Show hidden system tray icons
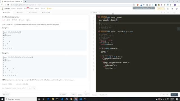The height and width of the screenshot is (101, 180). pos(154,99)
